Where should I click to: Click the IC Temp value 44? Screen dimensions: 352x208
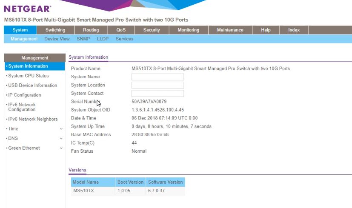pos(134,143)
